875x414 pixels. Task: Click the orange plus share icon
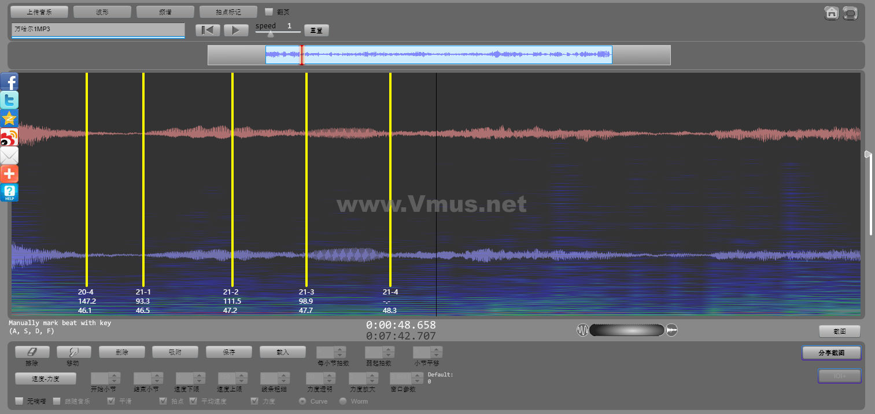[9, 174]
